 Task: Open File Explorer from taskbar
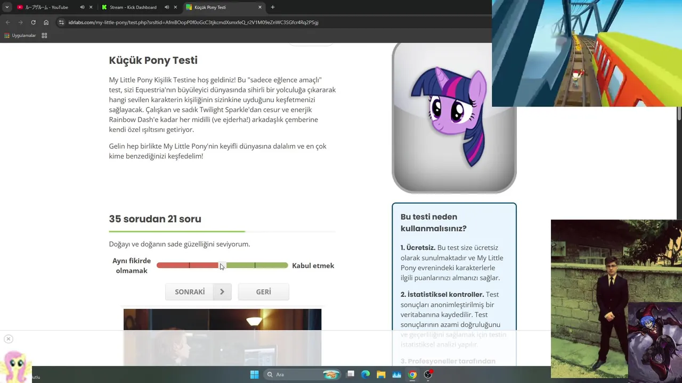(x=381, y=374)
